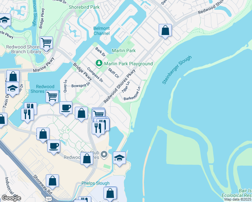Open the lowest restaurant marker in the central cluster
Image resolution: width=252 pixels, height=202 pixels.
pos(98,129)
